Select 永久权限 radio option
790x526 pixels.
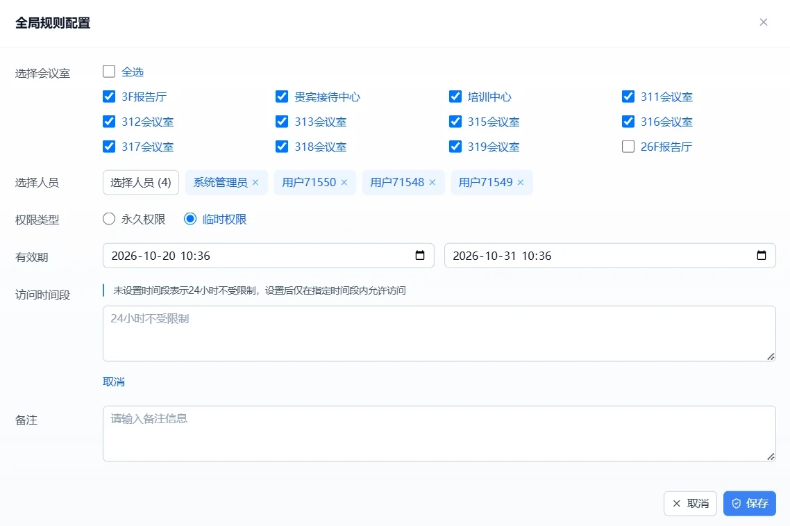click(109, 219)
